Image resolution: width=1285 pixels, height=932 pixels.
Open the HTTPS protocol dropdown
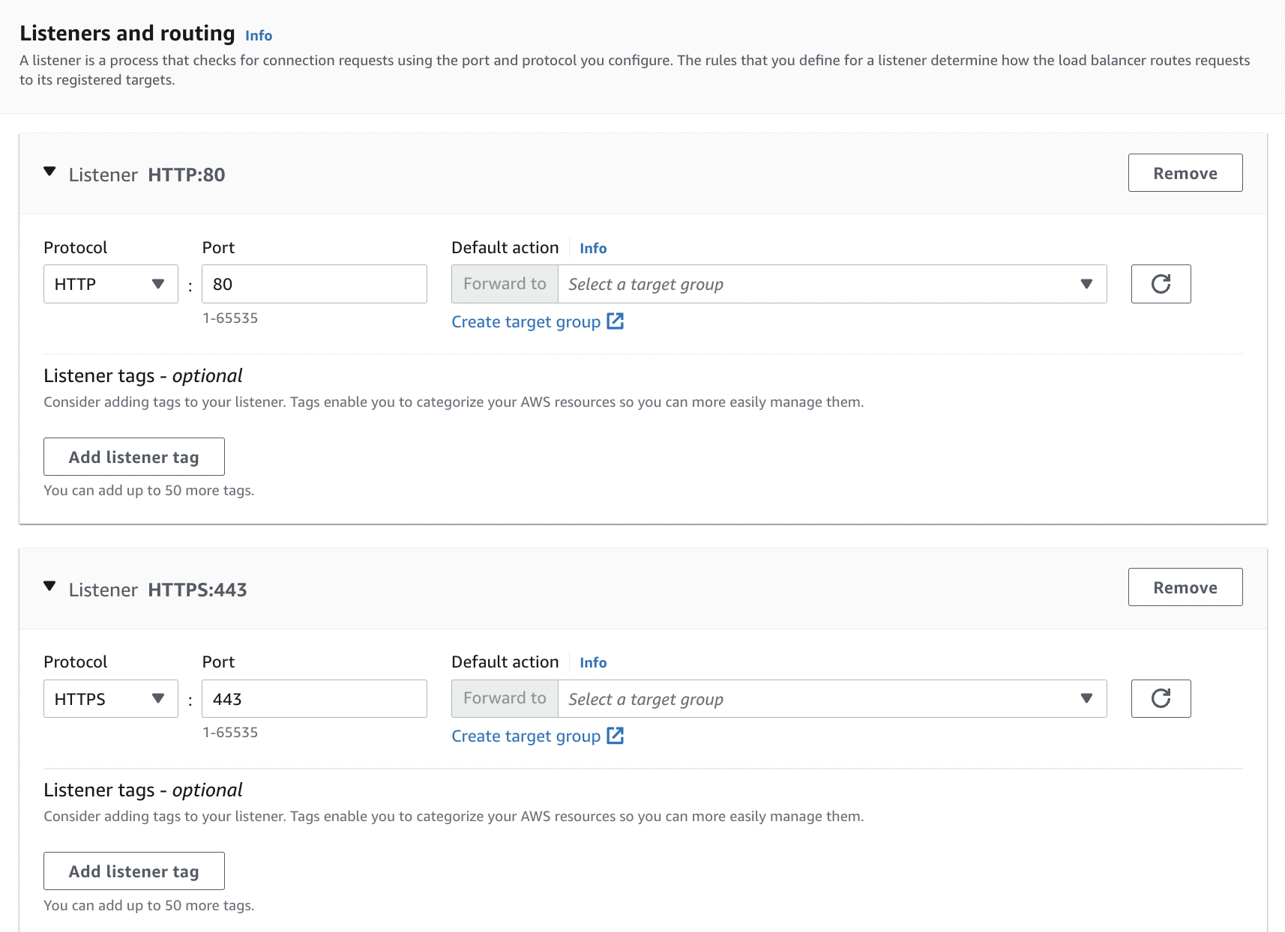pos(110,698)
